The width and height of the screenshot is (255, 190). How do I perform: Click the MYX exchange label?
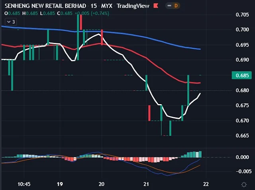pos(107,6)
